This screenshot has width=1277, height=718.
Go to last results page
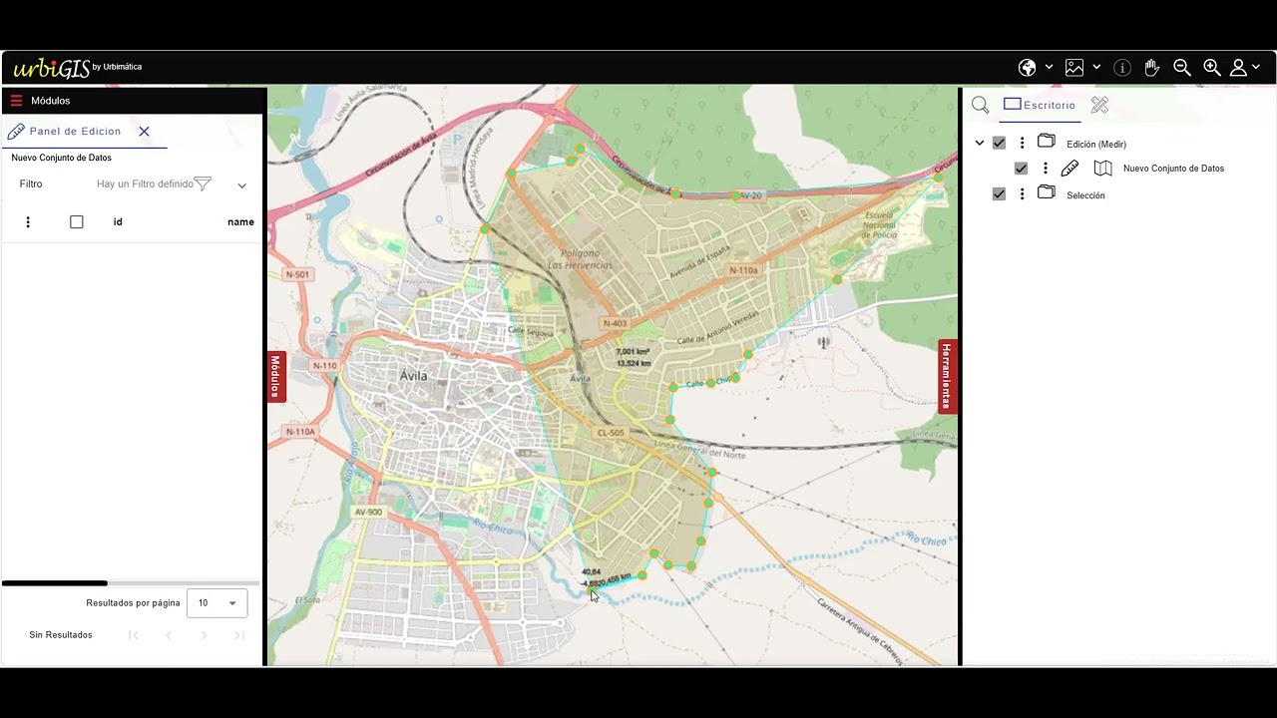239,635
